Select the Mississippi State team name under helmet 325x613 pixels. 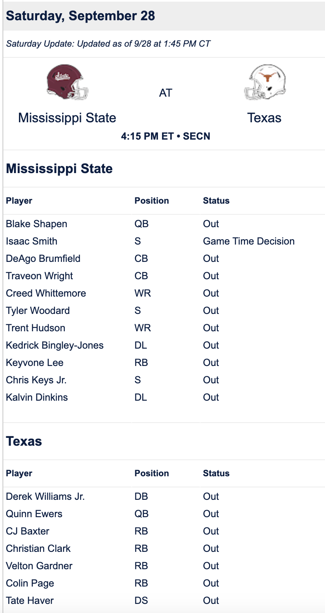pyautogui.click(x=67, y=118)
